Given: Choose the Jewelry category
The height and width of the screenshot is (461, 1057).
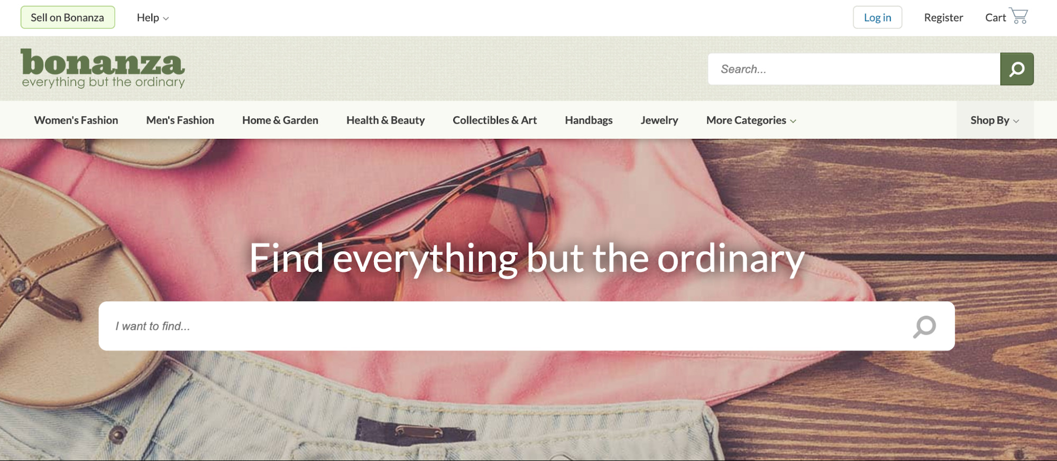Looking at the screenshot, I should point(659,120).
